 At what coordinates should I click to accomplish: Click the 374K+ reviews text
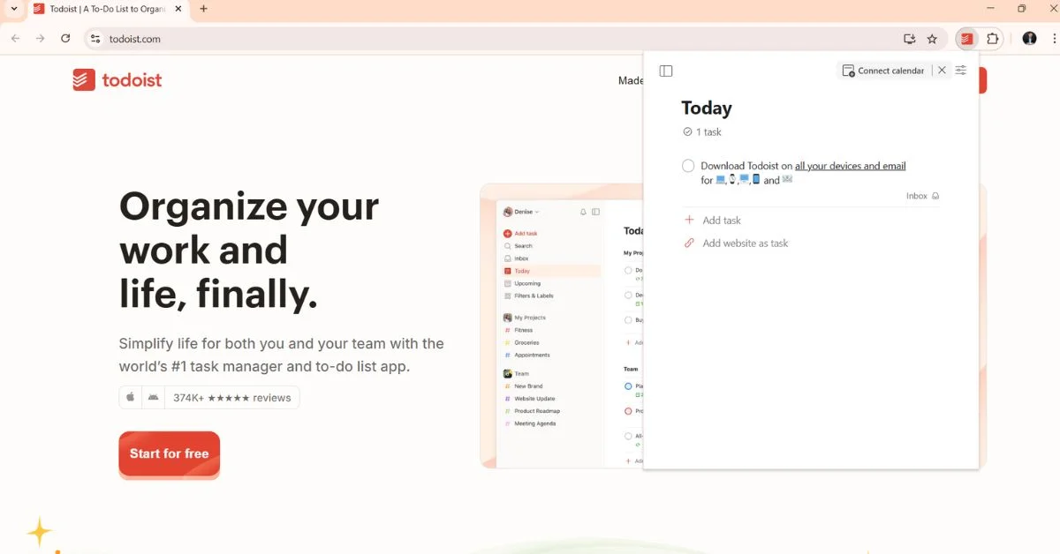[x=232, y=398]
